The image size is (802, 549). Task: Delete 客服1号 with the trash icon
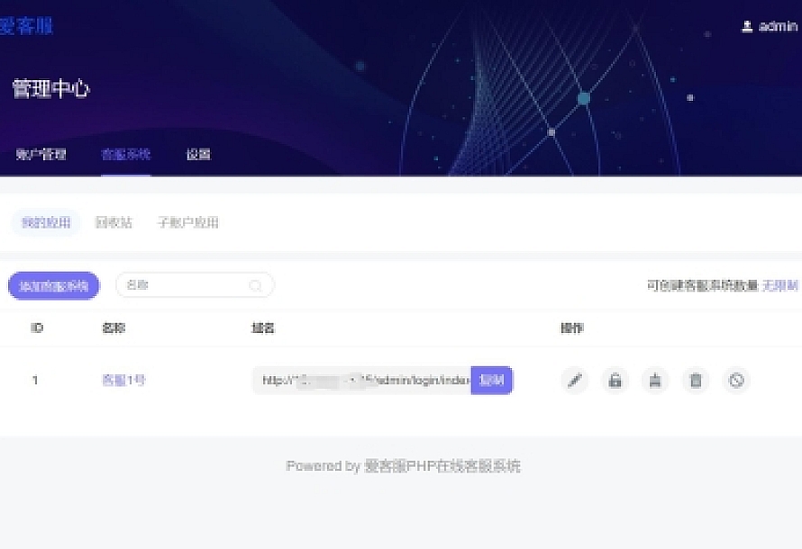(696, 381)
